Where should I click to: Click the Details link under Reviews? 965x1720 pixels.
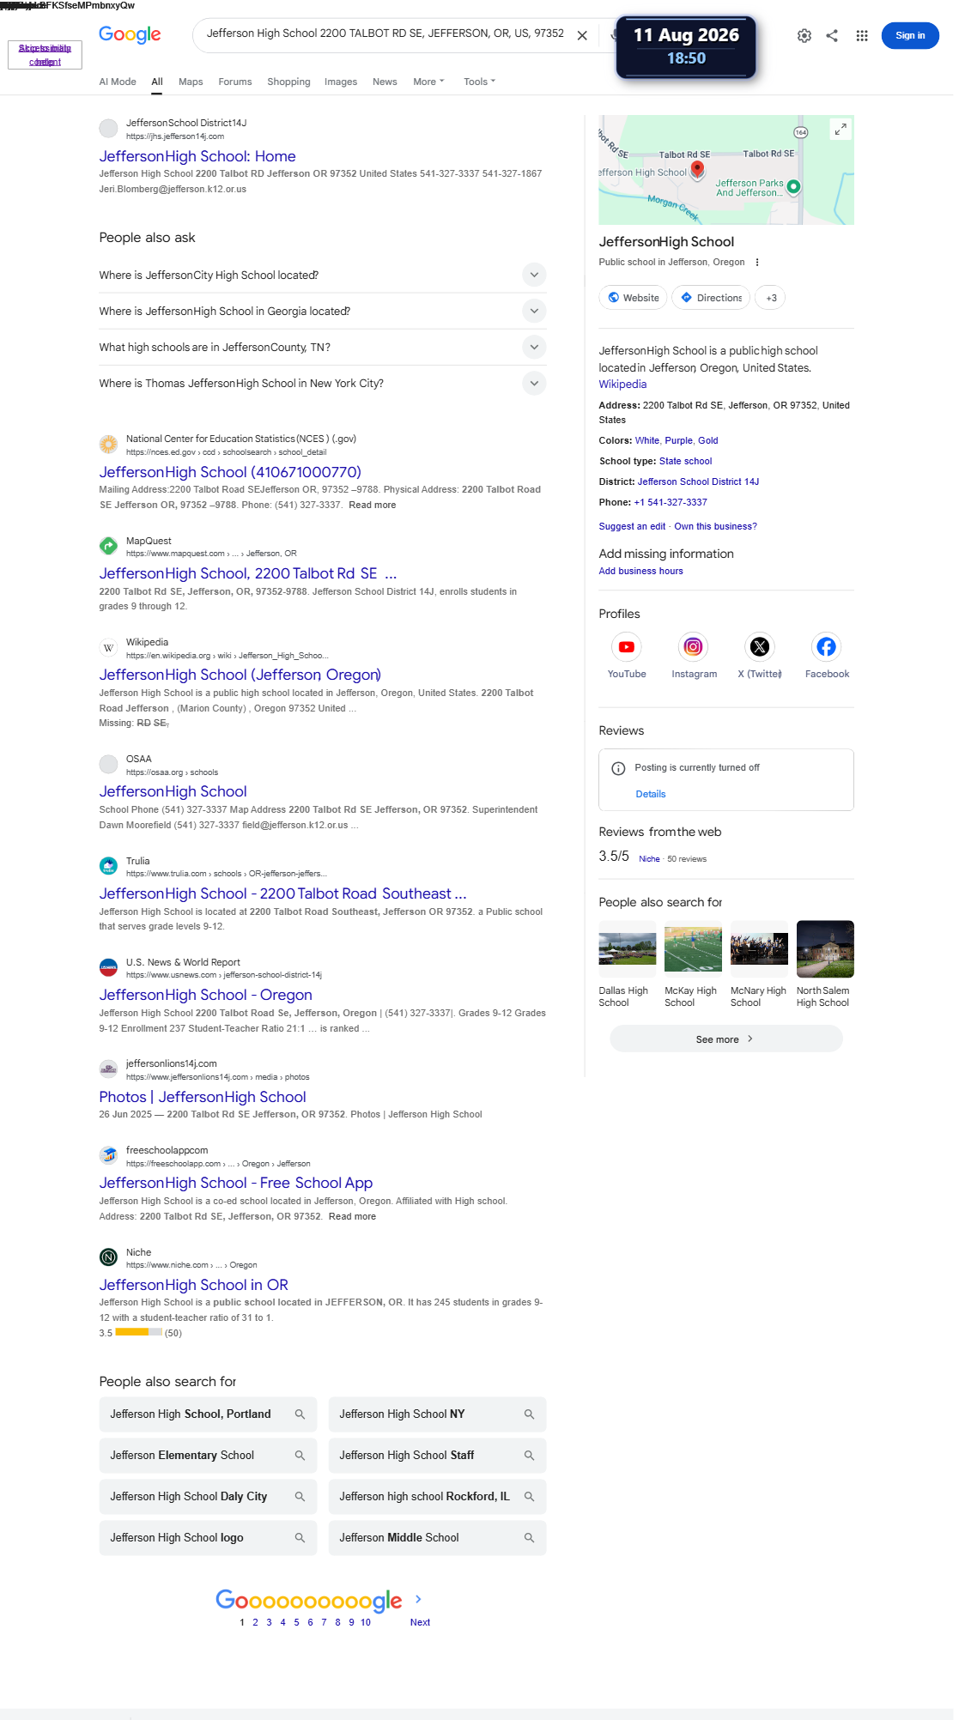coord(651,795)
